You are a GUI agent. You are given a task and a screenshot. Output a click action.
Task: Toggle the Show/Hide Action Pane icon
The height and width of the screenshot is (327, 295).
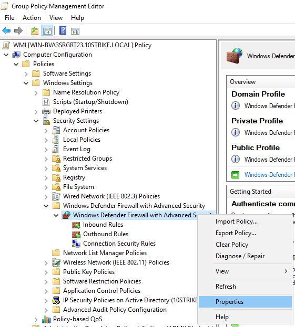point(75,31)
